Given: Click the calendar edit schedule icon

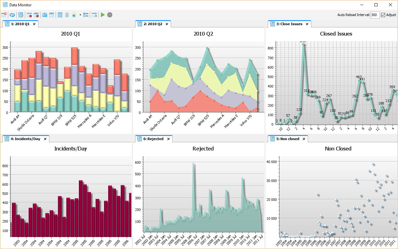Looking at the screenshot, I should coord(20,14).
